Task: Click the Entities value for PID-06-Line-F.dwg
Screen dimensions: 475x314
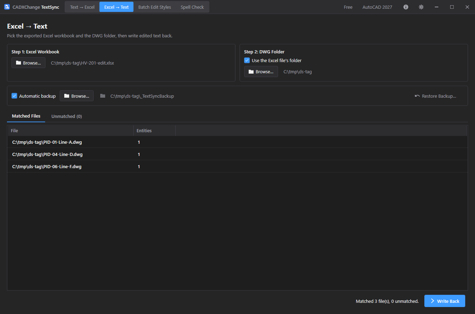Action: [139, 166]
